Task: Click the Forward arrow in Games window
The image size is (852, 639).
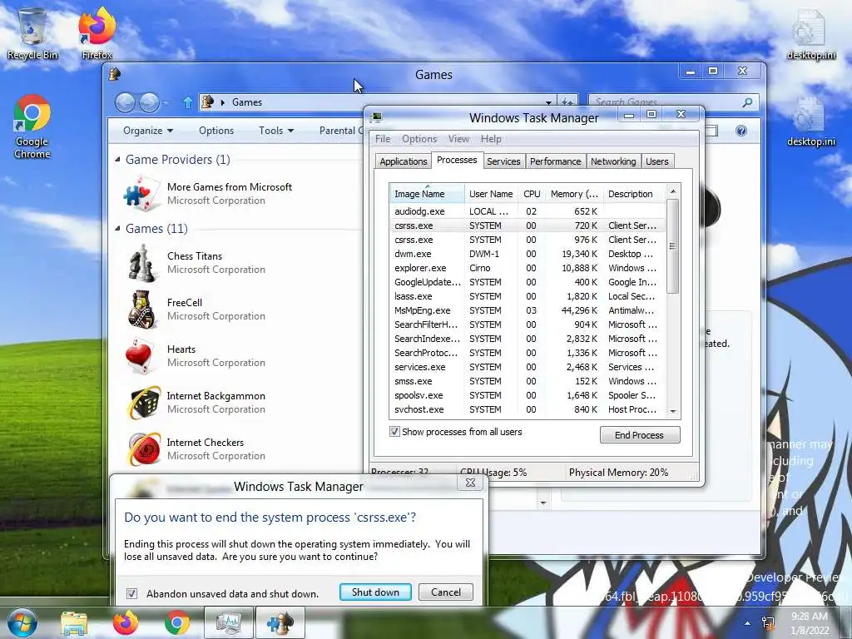Action: 149,102
